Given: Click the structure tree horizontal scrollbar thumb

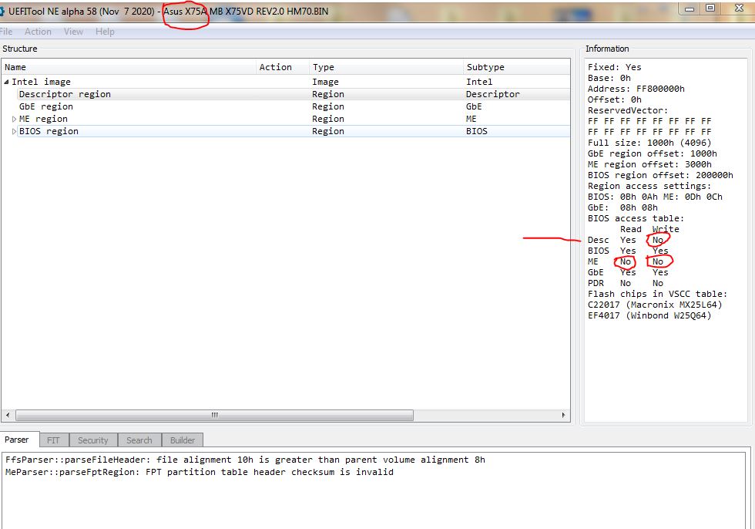Looking at the screenshot, I should click(x=214, y=415).
